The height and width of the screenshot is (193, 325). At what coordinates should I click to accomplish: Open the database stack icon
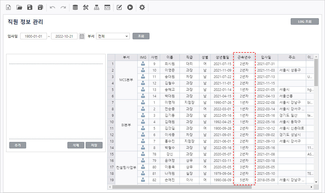tap(75, 8)
